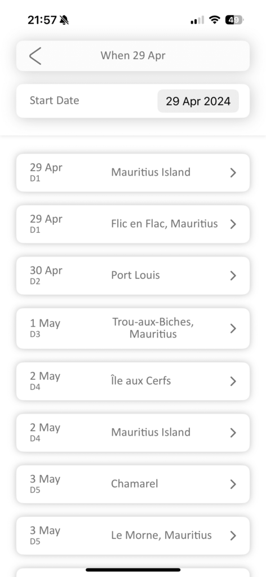The image size is (266, 577).
Task: Tap the 30 Apr D2 date label
Action: [46, 275]
